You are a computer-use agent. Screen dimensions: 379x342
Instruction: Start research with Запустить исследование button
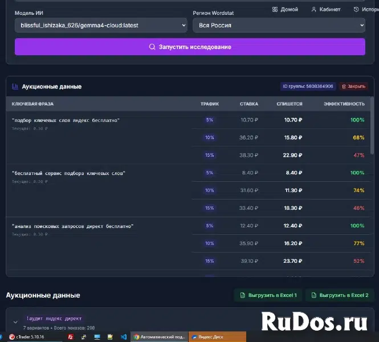pos(190,47)
